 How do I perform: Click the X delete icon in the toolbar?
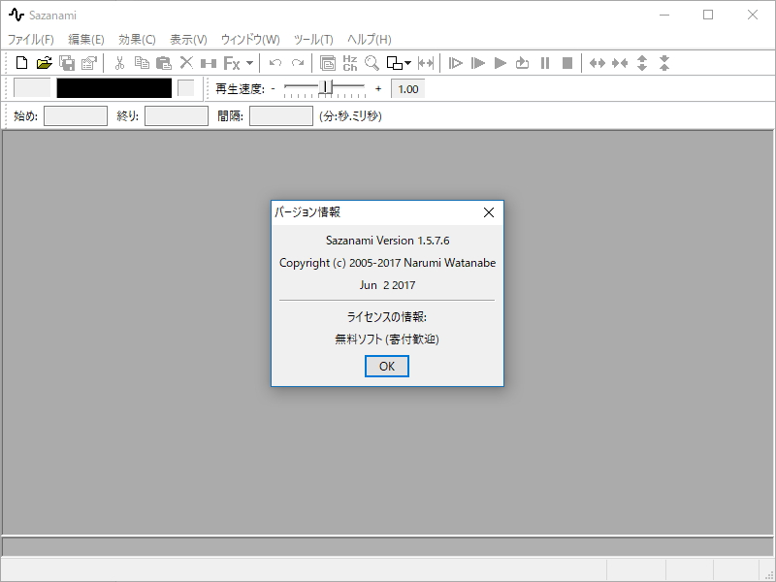pyautogui.click(x=186, y=63)
